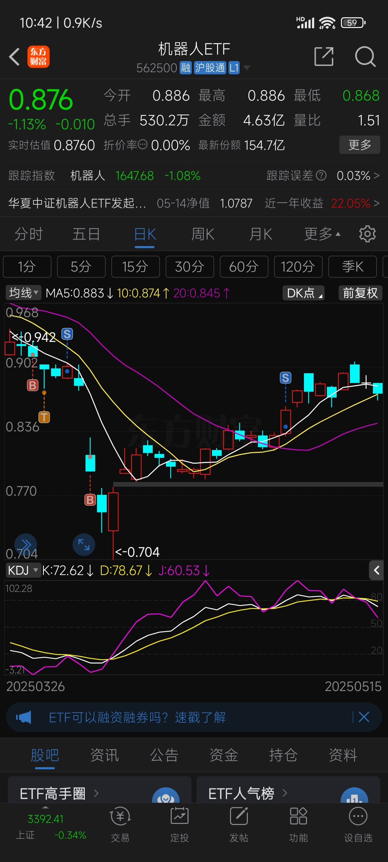
Task: Tap the 折价率 info icon
Action: [x=143, y=145]
